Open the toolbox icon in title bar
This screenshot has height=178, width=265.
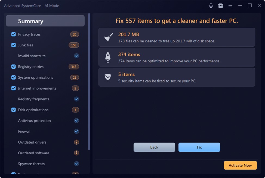coord(221,5)
